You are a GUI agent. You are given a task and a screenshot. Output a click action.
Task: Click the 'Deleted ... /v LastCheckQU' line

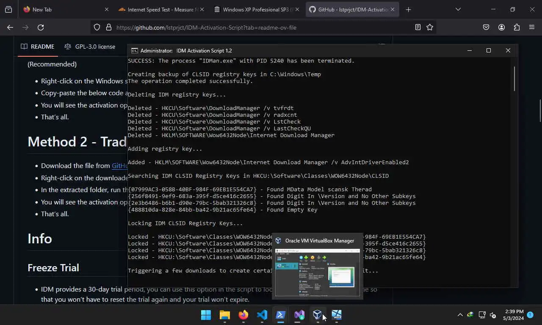[x=219, y=128]
